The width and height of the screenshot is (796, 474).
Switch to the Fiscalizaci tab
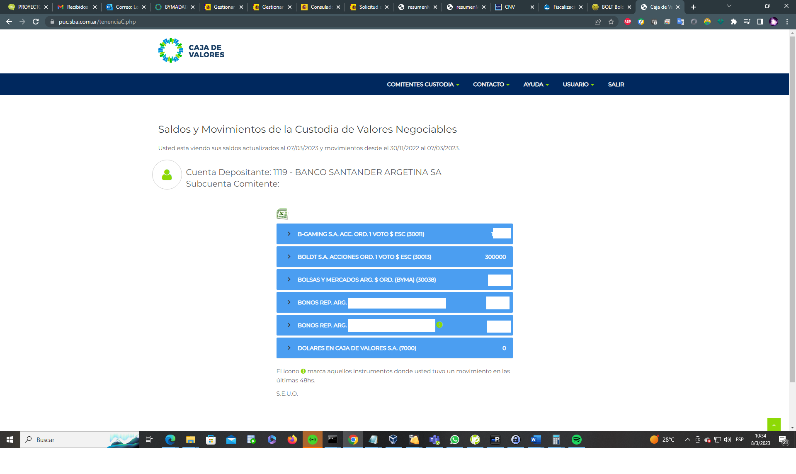click(563, 7)
